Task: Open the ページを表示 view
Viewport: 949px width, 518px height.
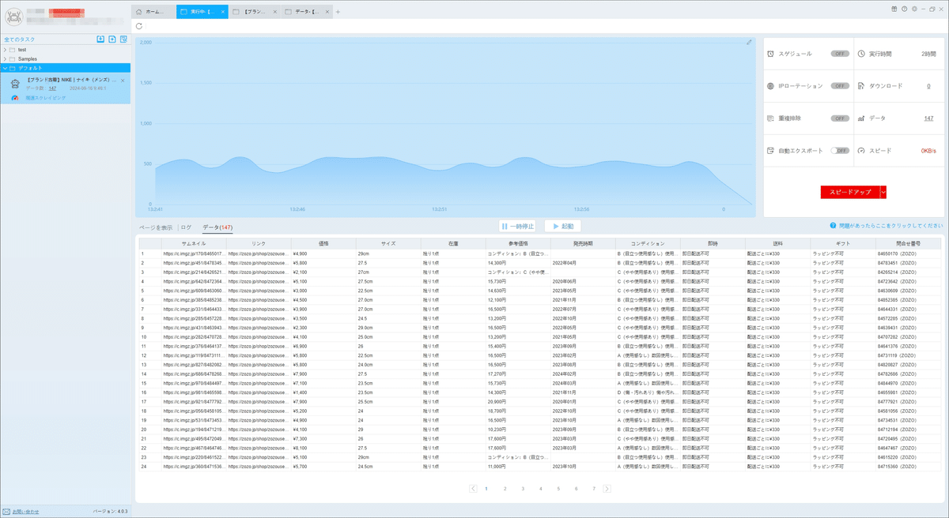Action: click(x=156, y=227)
